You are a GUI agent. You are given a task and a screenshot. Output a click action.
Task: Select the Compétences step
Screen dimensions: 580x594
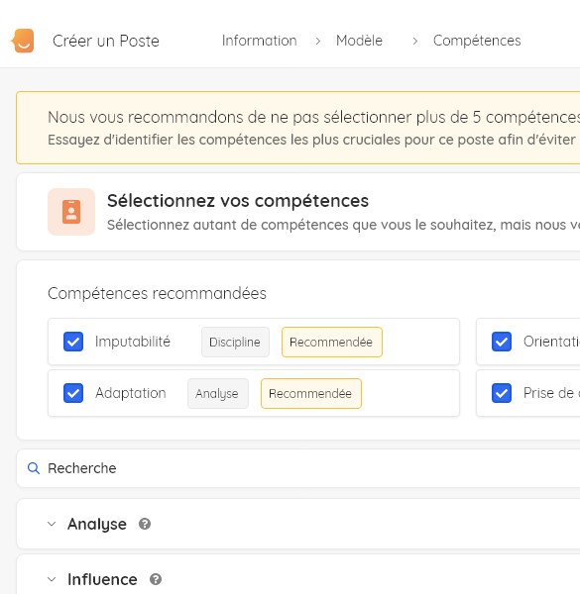click(477, 41)
